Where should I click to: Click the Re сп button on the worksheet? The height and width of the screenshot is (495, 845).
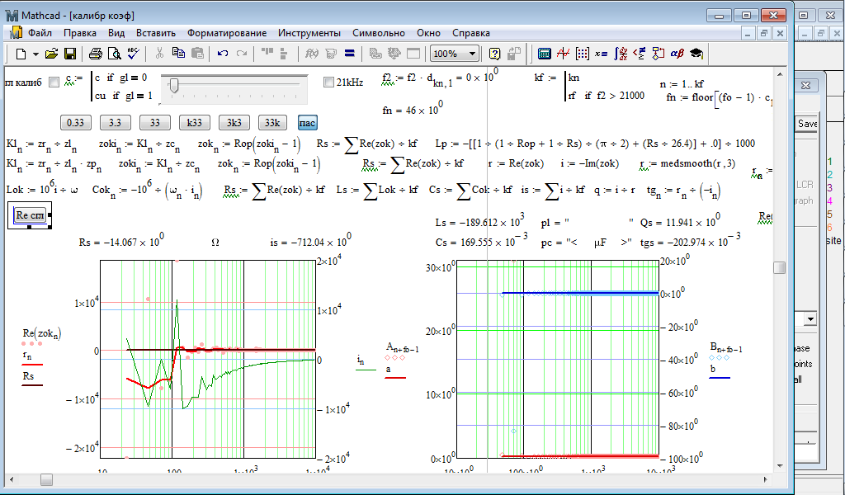31,216
